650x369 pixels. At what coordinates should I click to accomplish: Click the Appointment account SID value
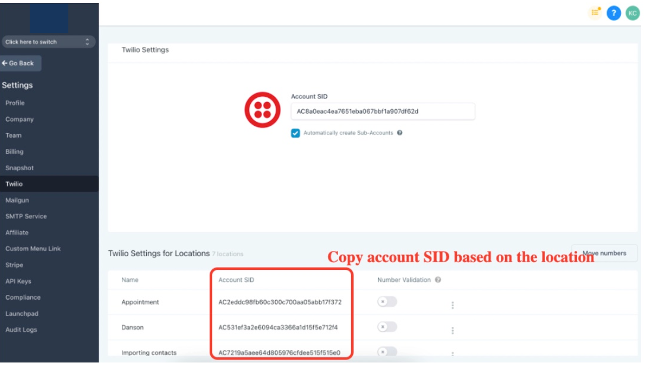(280, 303)
